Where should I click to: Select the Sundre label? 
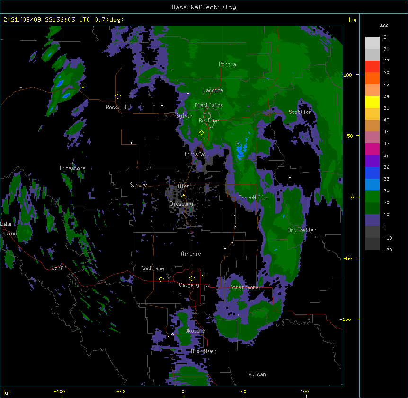pyautogui.click(x=138, y=185)
